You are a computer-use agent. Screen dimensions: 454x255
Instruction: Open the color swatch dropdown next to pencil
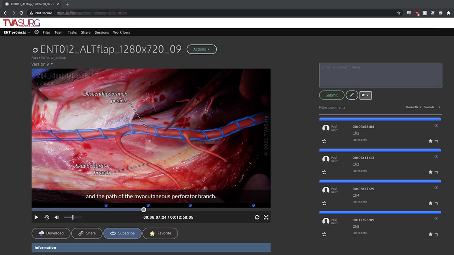coord(365,95)
